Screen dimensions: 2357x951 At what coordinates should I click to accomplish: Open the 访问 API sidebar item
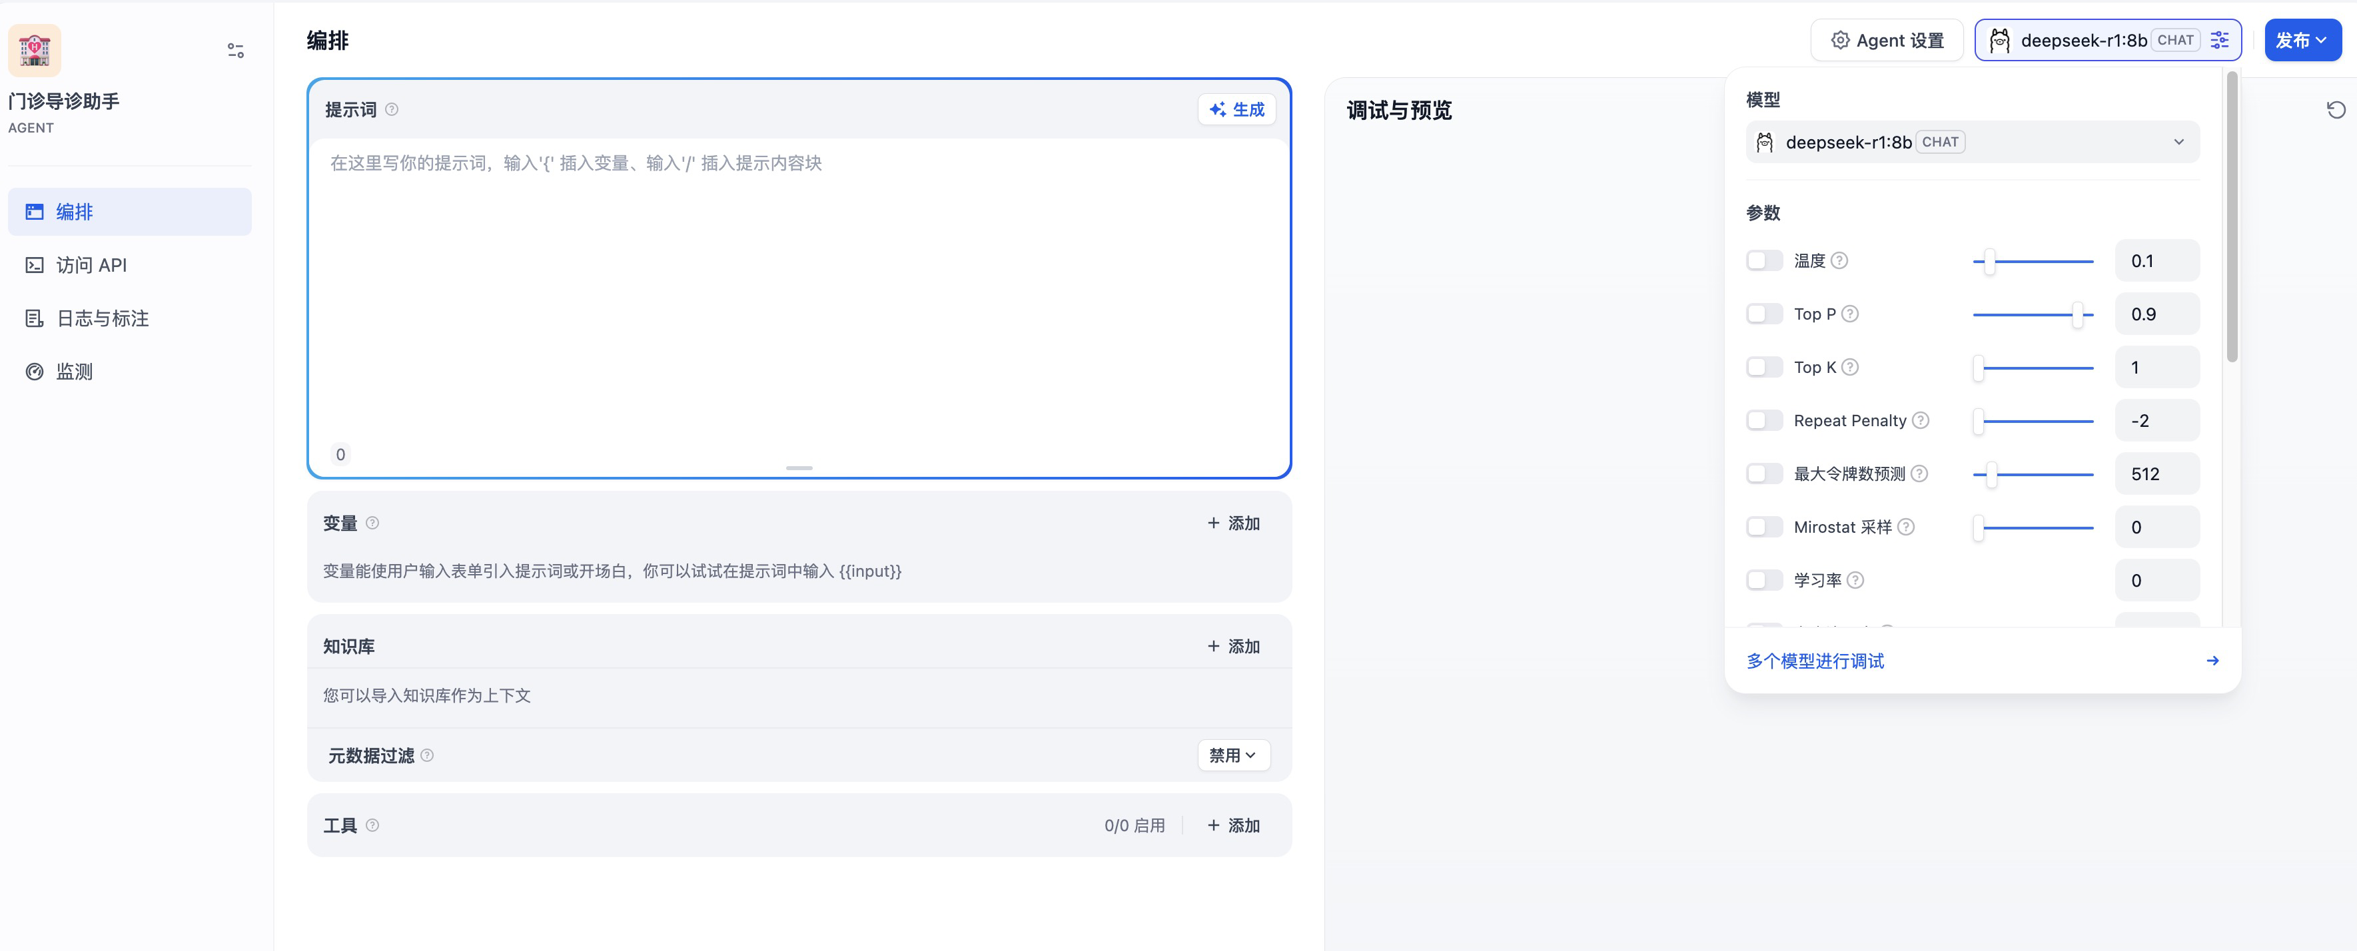point(91,265)
